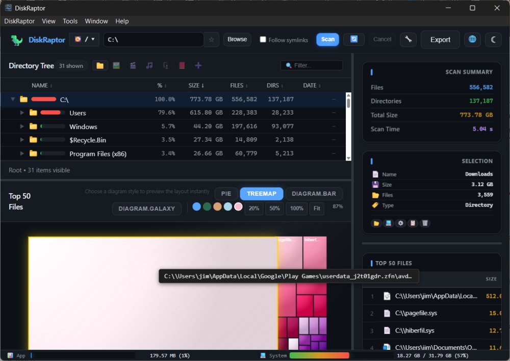Set diagram zoom to 50%
This screenshot has height=361, width=510.
tap(274, 208)
